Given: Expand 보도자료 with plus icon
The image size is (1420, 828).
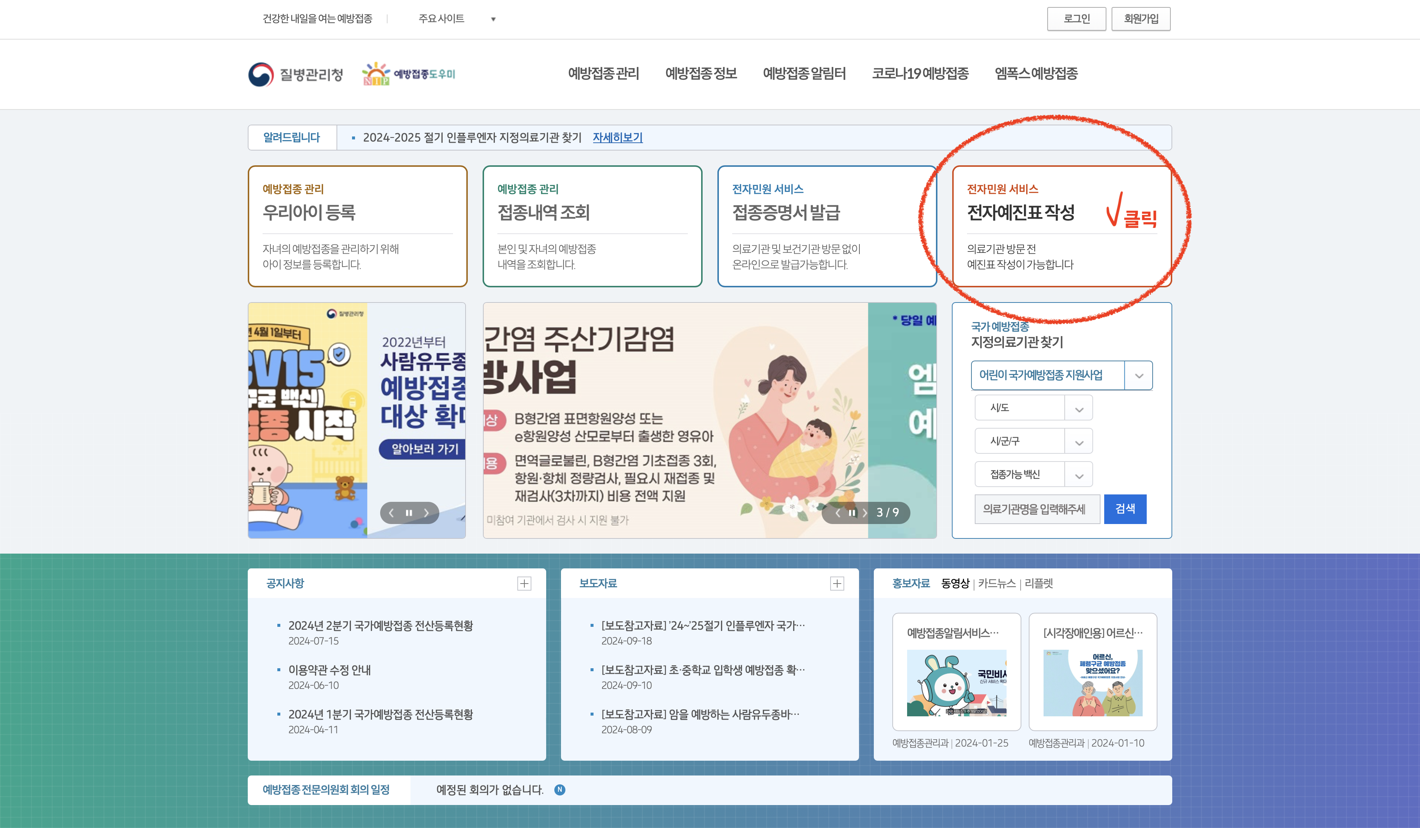Looking at the screenshot, I should click(837, 584).
